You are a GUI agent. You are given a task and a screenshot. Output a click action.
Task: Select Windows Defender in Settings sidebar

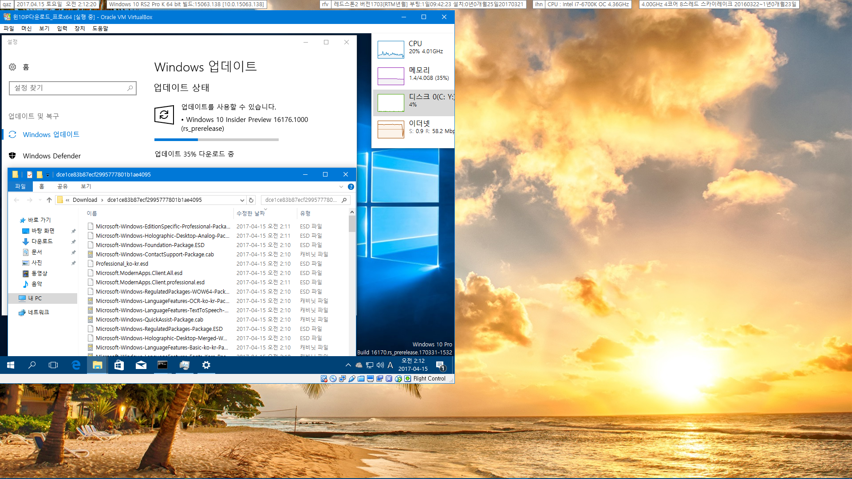point(52,156)
